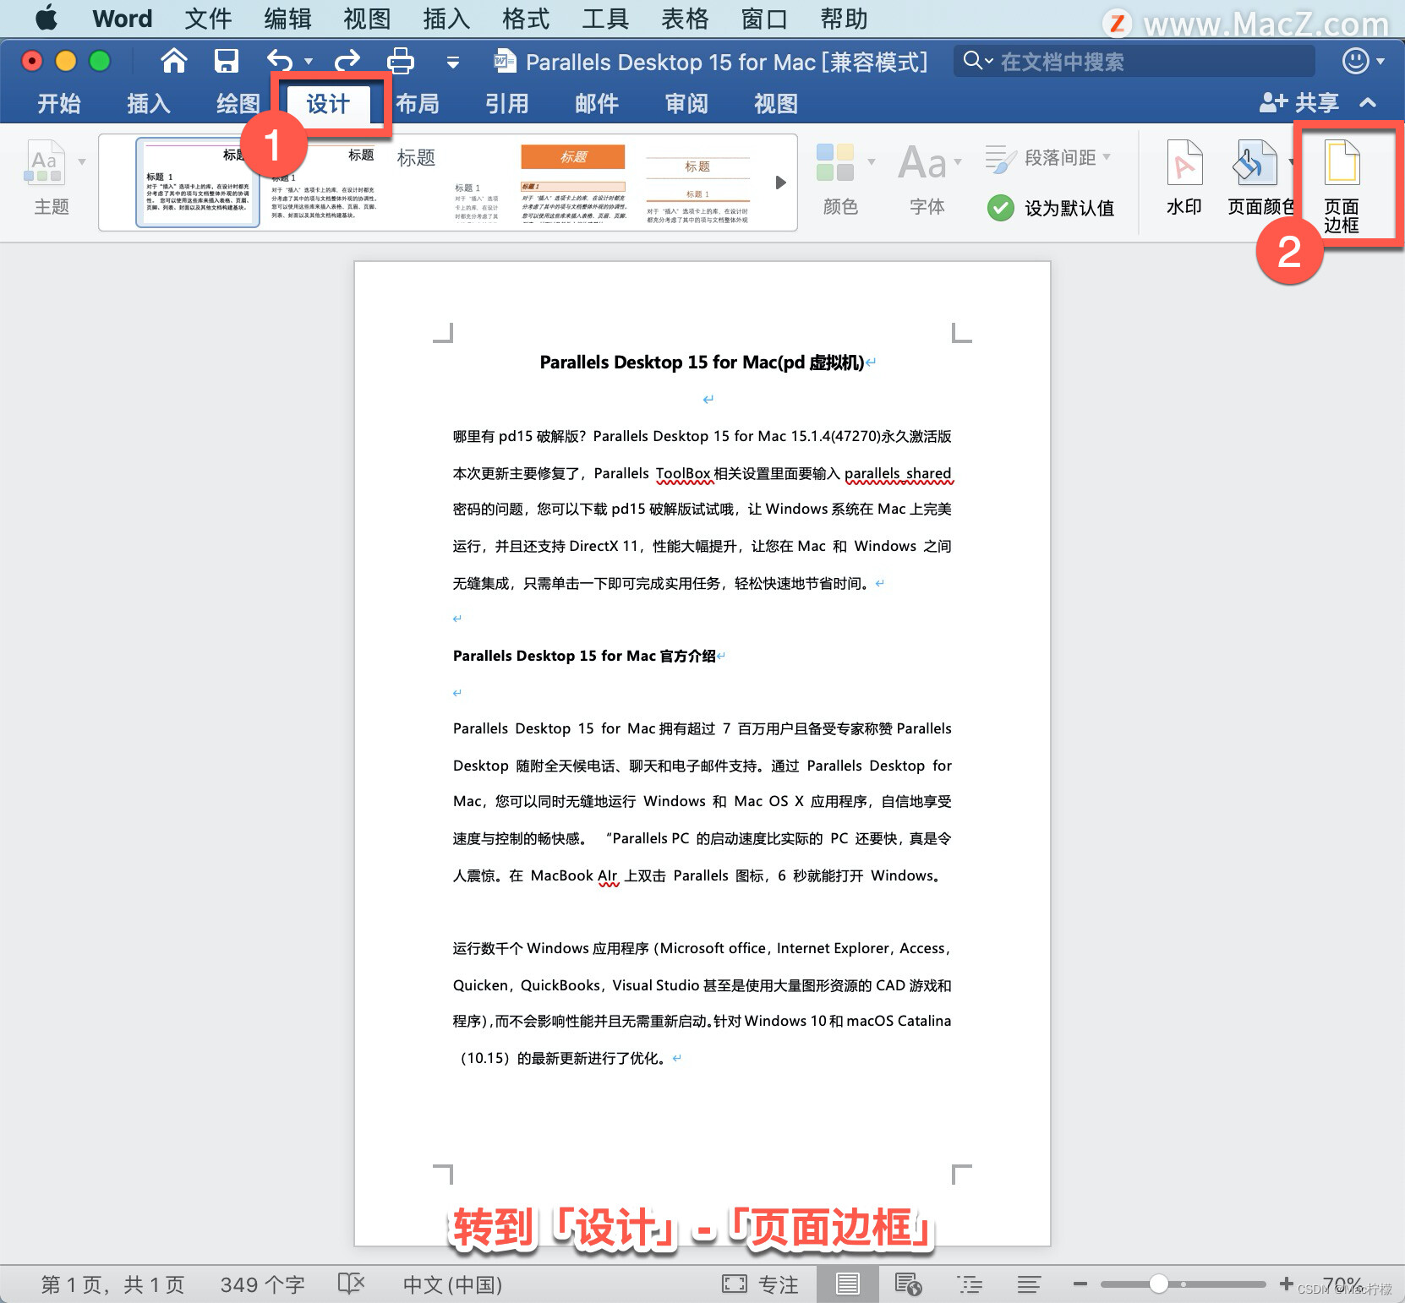Expand the Colors dropdown arrow
This screenshot has width=1405, height=1303.
pyautogui.click(x=872, y=161)
